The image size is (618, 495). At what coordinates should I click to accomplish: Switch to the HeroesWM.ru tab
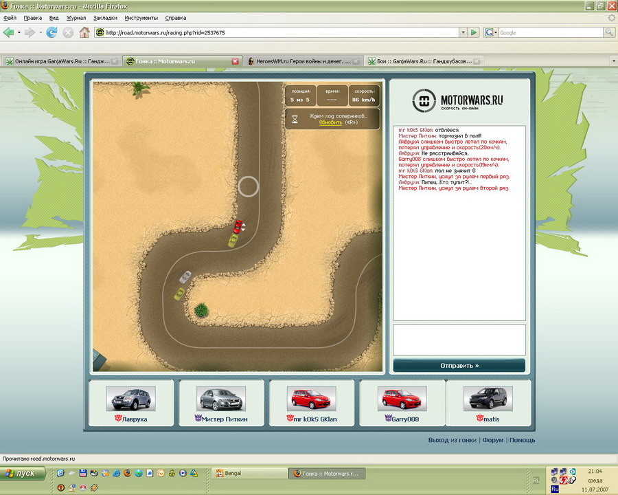(x=303, y=61)
